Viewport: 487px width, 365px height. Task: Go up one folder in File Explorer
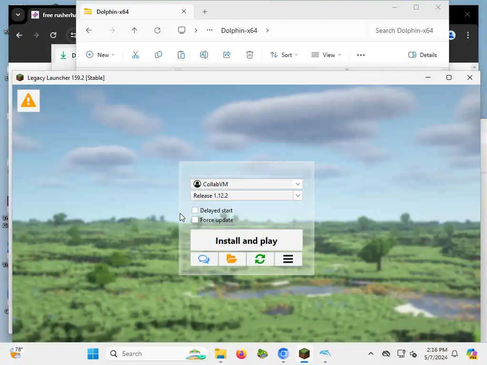click(134, 30)
